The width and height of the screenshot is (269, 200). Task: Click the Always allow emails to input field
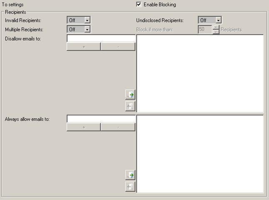pos(101,119)
